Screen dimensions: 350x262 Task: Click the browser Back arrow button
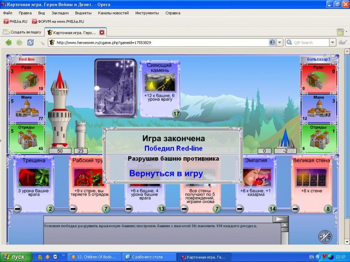point(9,42)
